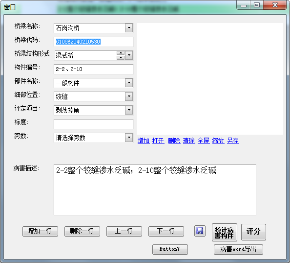Increase 桥梁结构形式 using the spinner up arrow
Viewport: 290px width, 263px height.
pyautogui.click(x=121, y=53)
